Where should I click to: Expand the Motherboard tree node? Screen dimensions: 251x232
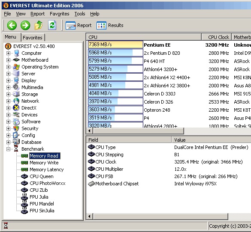click(x=8, y=60)
